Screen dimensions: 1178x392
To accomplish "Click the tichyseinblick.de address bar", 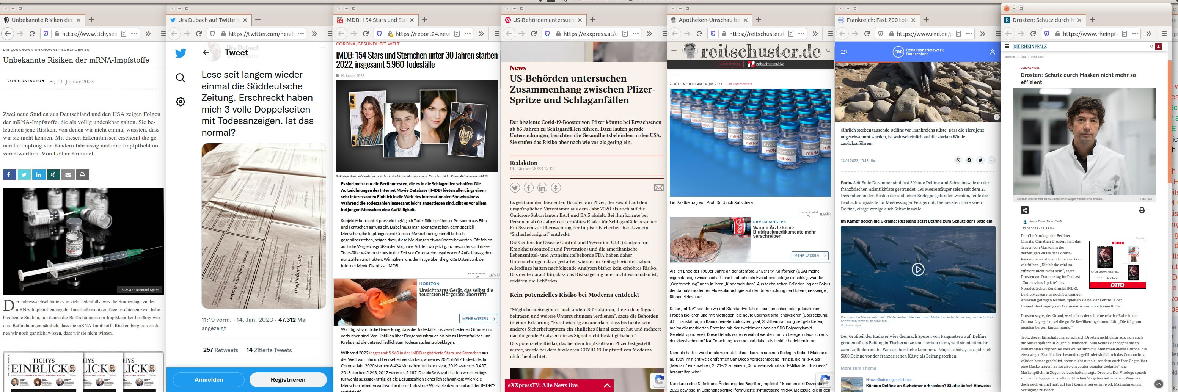I will click(x=90, y=34).
